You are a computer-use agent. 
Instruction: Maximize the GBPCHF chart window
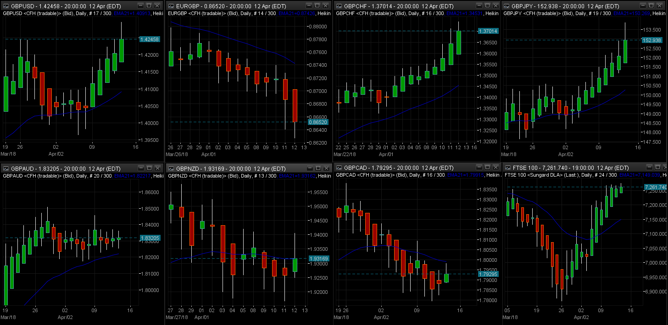click(x=483, y=6)
